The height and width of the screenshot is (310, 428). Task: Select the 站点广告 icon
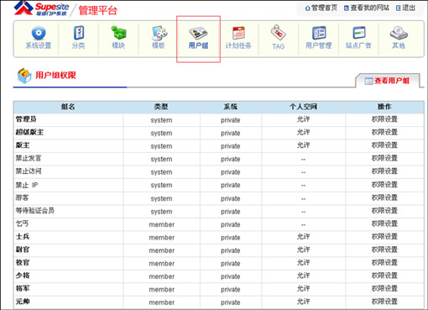pos(359,33)
